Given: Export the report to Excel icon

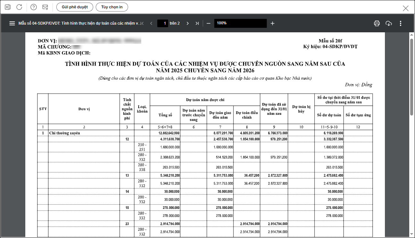Looking at the screenshot, I should [8, 7].
